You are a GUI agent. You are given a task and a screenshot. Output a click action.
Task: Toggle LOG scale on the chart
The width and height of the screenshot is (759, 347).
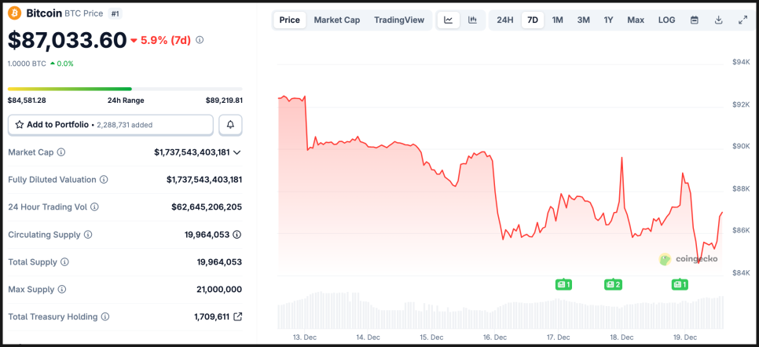(x=666, y=20)
